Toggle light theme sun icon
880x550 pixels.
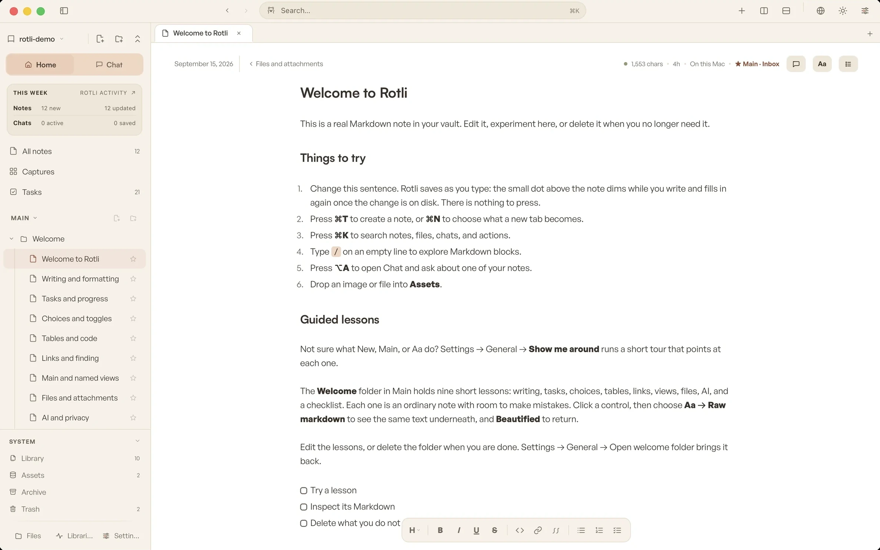843,11
